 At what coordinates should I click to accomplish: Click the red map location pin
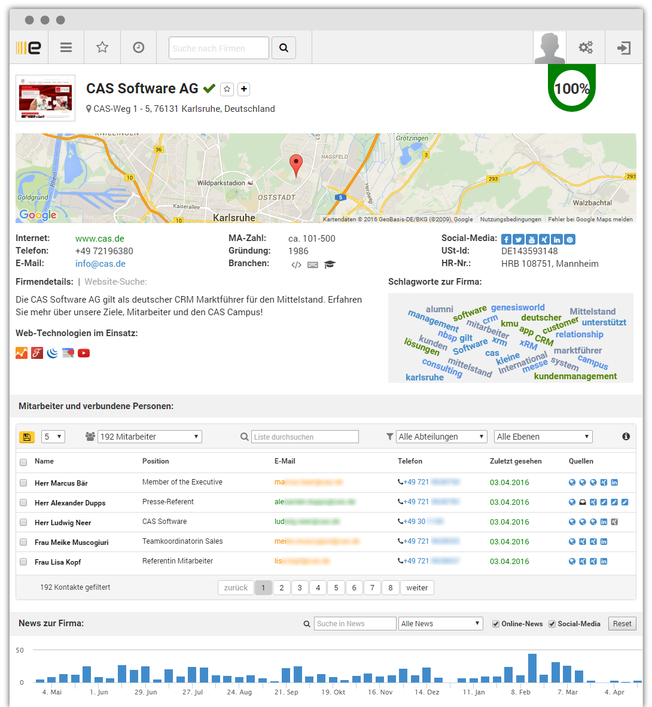point(295,165)
